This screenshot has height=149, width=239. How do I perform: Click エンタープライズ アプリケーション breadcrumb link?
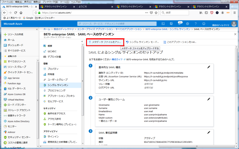coord(109,29)
